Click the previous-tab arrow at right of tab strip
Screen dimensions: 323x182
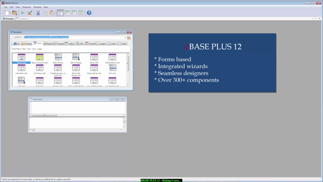pos(313,18)
